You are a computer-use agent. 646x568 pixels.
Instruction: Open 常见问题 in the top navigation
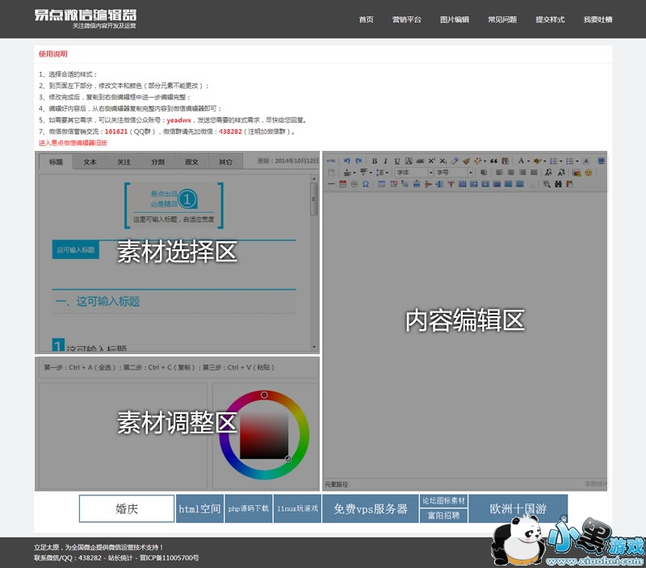click(501, 19)
